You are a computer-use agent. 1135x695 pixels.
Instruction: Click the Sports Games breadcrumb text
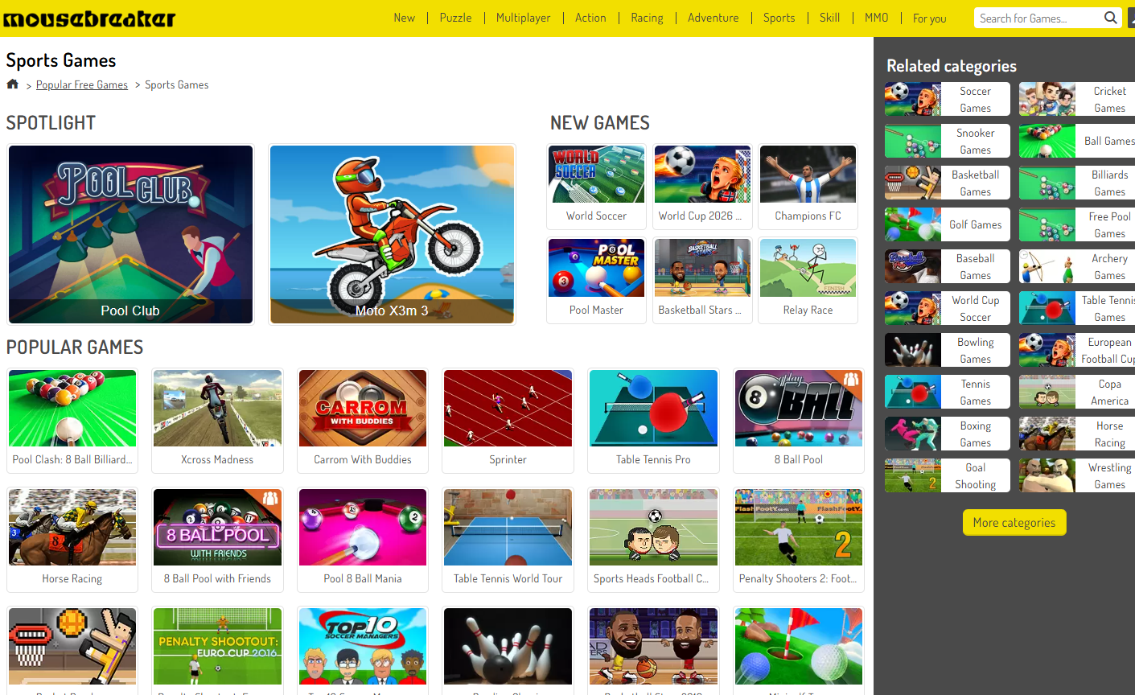(x=177, y=84)
